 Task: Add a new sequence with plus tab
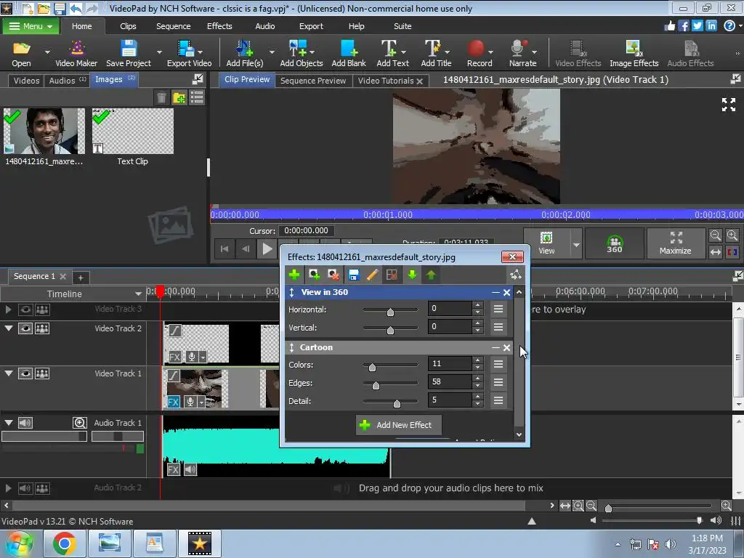pos(81,278)
